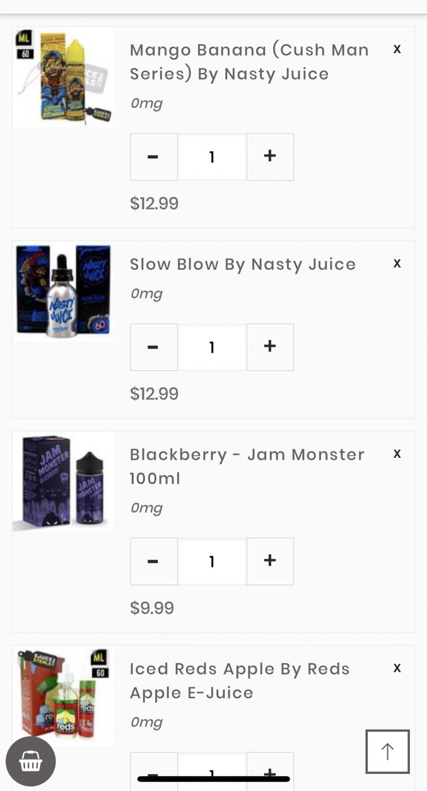This screenshot has width=427, height=791.
Task: Remove Iced Reds Apple item
Action: (397, 668)
